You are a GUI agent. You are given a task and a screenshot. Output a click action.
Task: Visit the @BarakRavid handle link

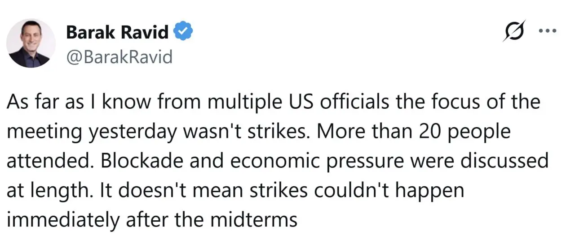[119, 57]
